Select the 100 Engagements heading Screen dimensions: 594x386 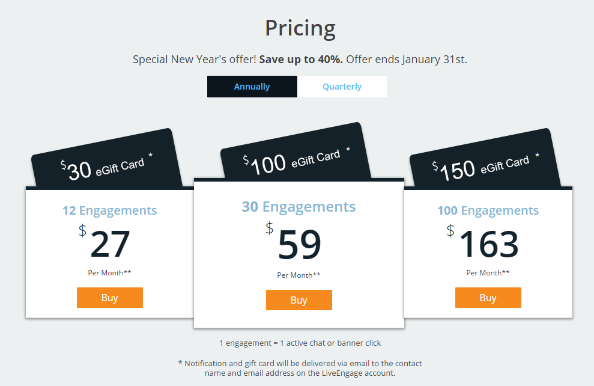point(488,210)
